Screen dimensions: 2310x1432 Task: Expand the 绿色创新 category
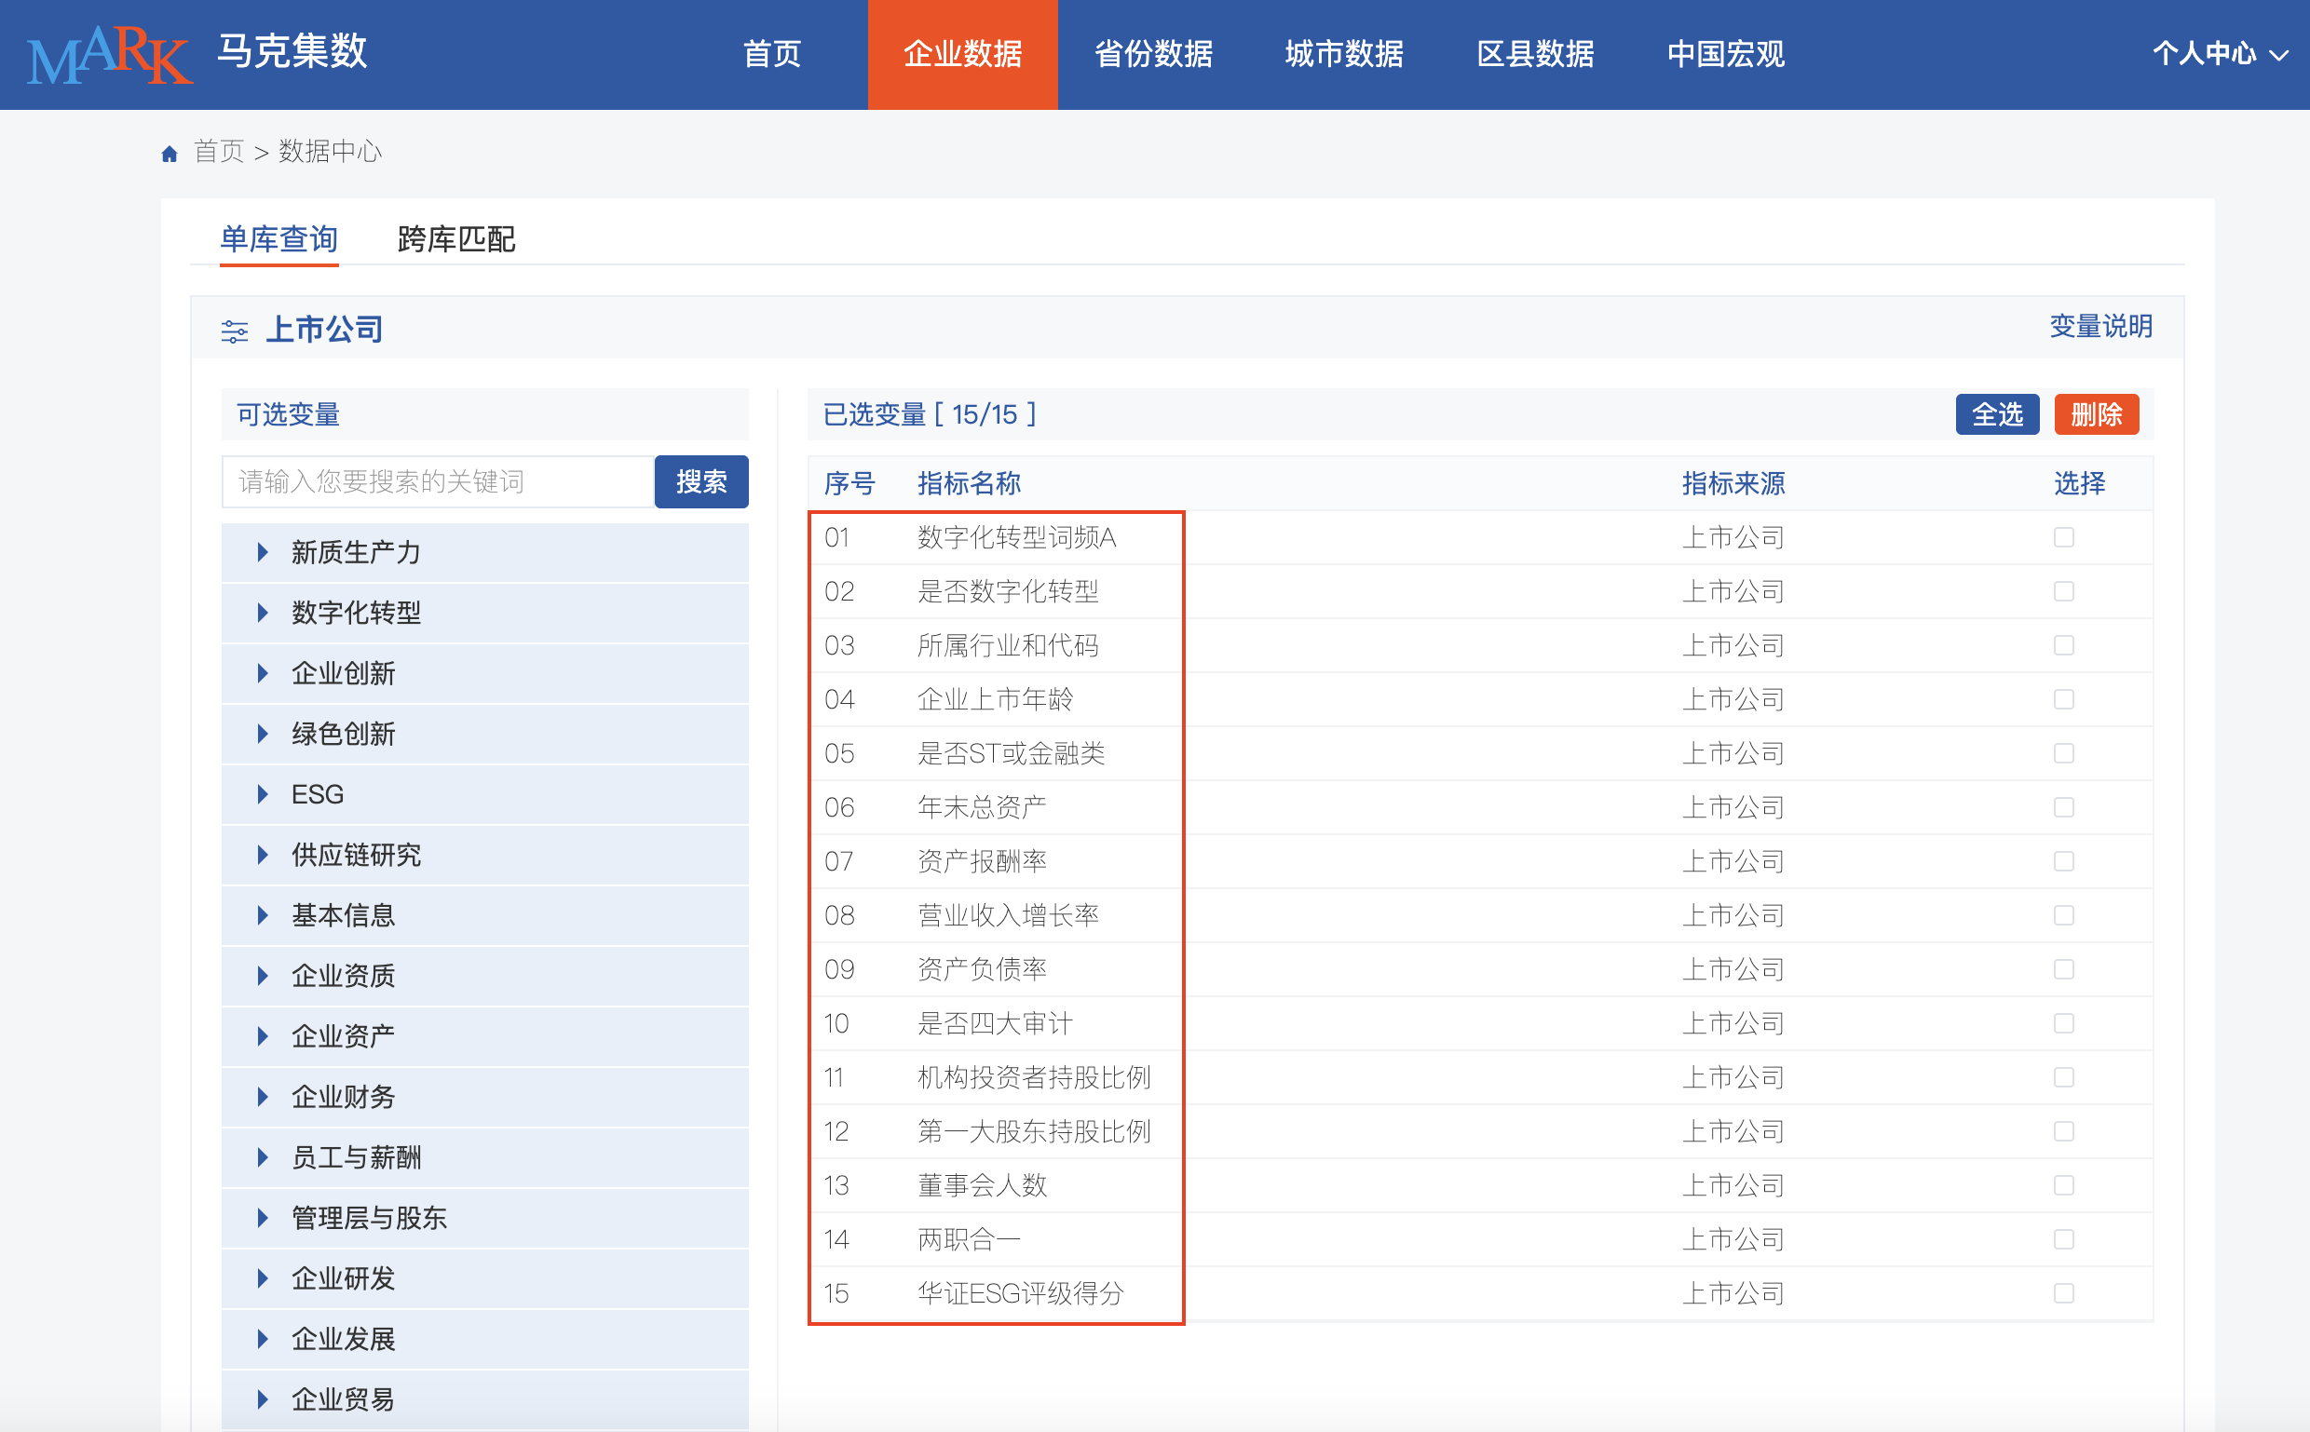click(x=485, y=734)
